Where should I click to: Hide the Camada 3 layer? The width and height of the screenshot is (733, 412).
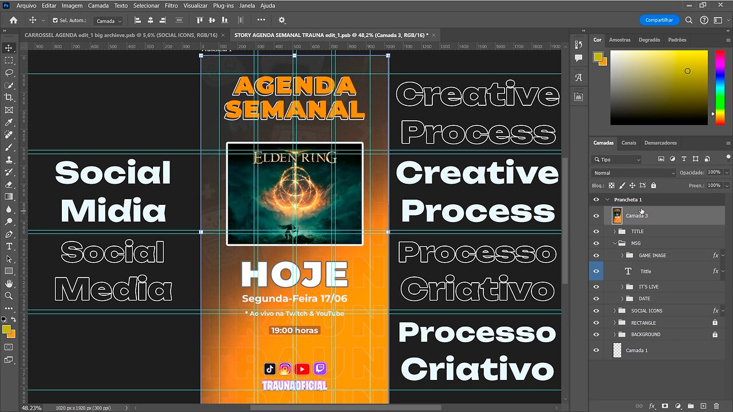596,216
